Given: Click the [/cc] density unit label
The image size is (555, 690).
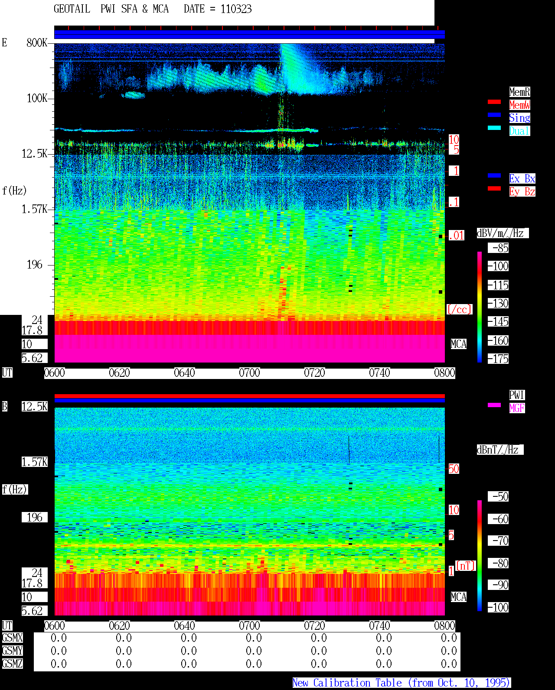Looking at the screenshot, I should pos(460,309).
